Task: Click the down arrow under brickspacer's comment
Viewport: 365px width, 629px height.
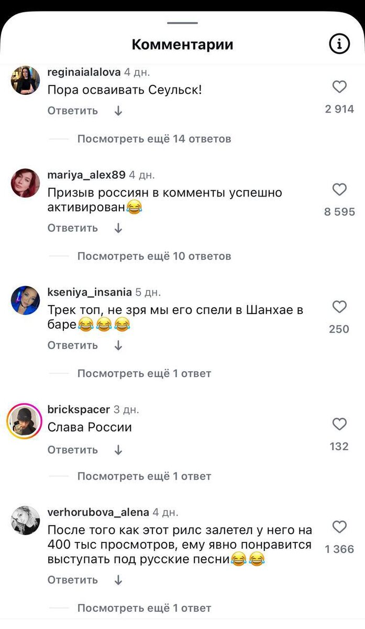Action: coord(118,450)
